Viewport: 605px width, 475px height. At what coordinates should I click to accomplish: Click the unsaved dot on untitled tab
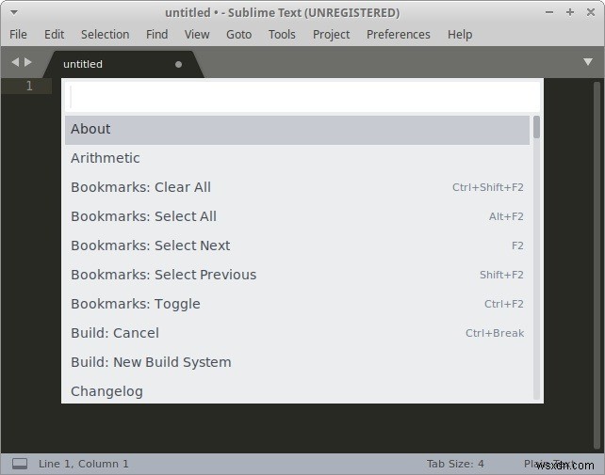pos(178,64)
